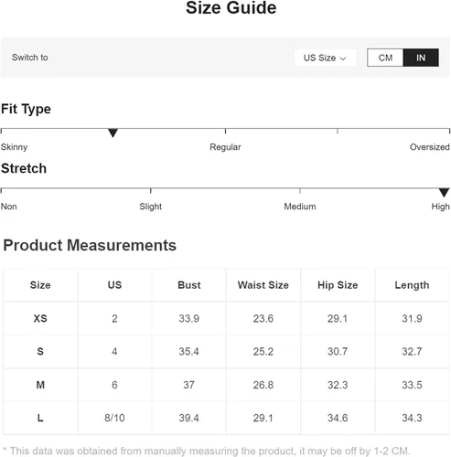The image size is (451, 457).
Task: Click the US column header
Action: (114, 285)
